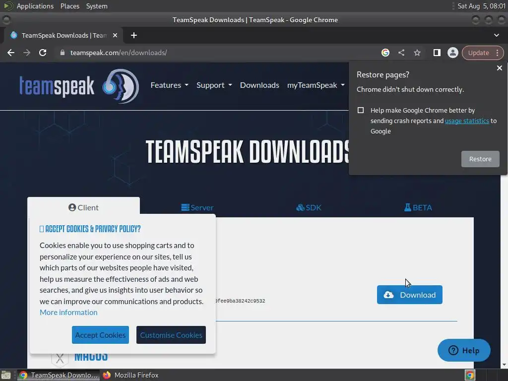Click the blue Download button
Viewport: 508px width, 381px height.
(x=409, y=295)
